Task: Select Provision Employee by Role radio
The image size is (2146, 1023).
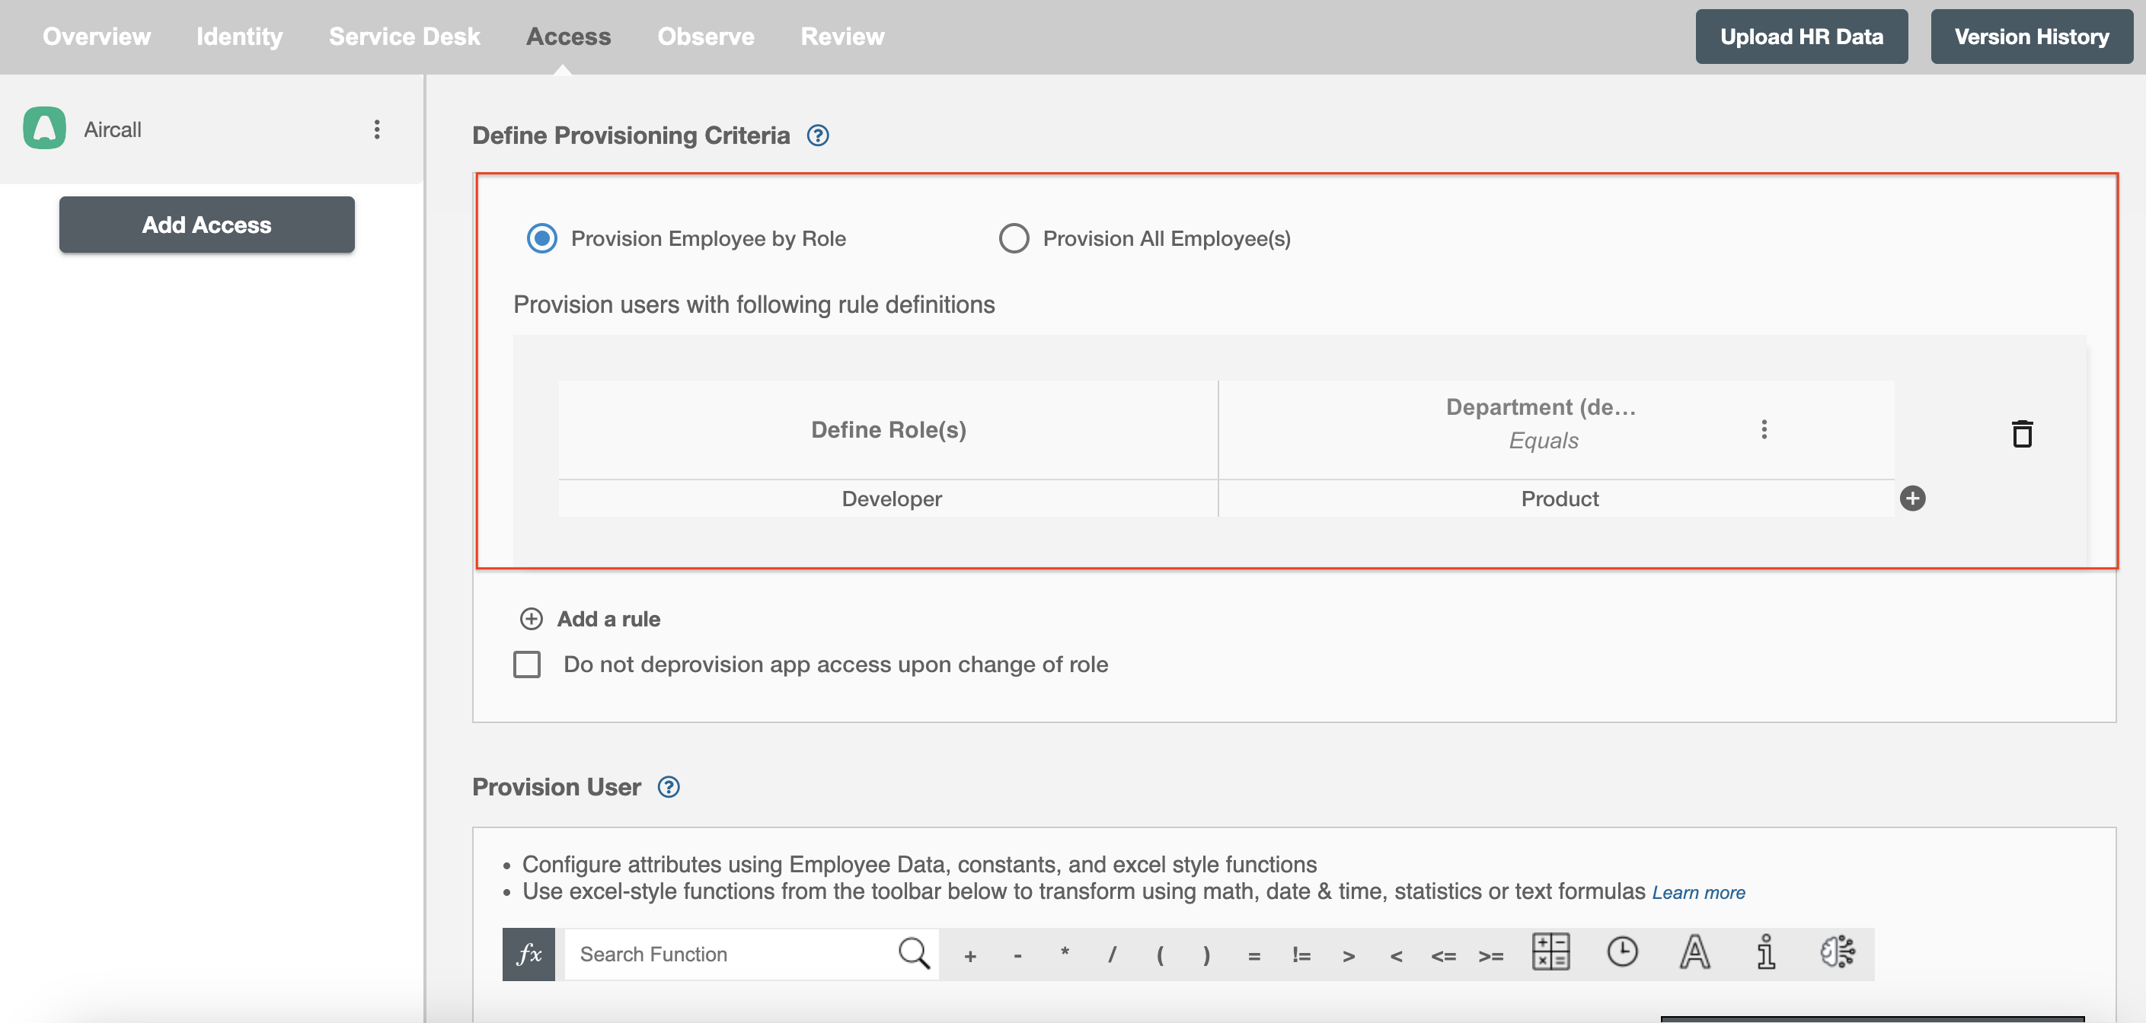Action: coord(541,238)
